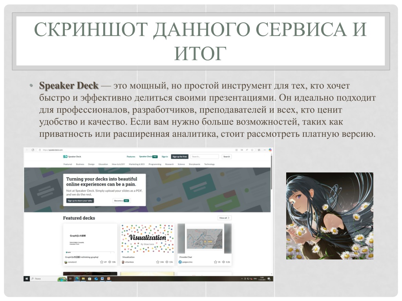Click the slide title СКРИНШОТ ДАННОГО СЕРВИСА И ИТОГ
The width and height of the screenshot is (402, 301).
[x=200, y=41]
